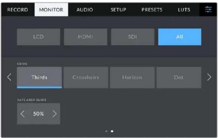The image size is (218, 138).
Task: Select the SDI output button
Action: click(133, 37)
